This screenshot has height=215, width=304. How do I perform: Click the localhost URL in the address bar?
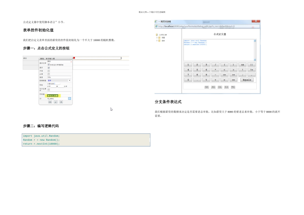tap(196, 26)
